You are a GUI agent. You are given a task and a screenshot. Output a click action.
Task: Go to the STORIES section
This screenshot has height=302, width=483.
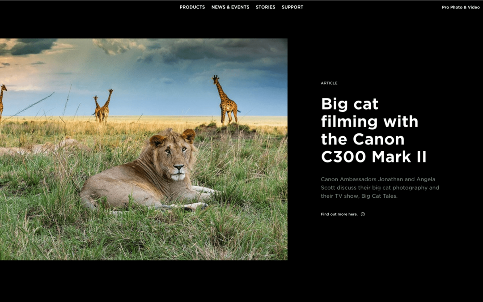coord(265,7)
